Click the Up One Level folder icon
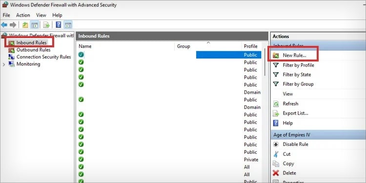366x183 pixels. [x=25, y=25]
